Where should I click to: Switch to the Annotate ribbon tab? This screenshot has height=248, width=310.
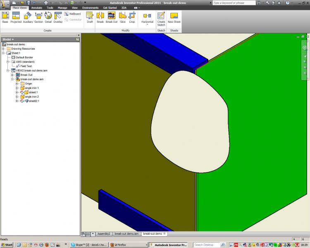click(x=37, y=7)
